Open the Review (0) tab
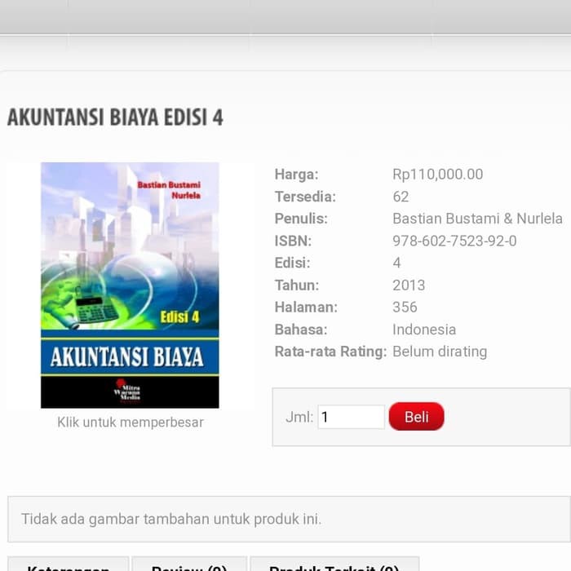The image size is (571, 571). coord(189,566)
